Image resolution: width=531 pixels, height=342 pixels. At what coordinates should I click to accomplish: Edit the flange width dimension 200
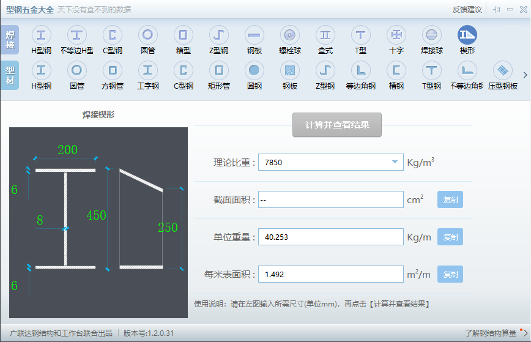click(x=67, y=150)
